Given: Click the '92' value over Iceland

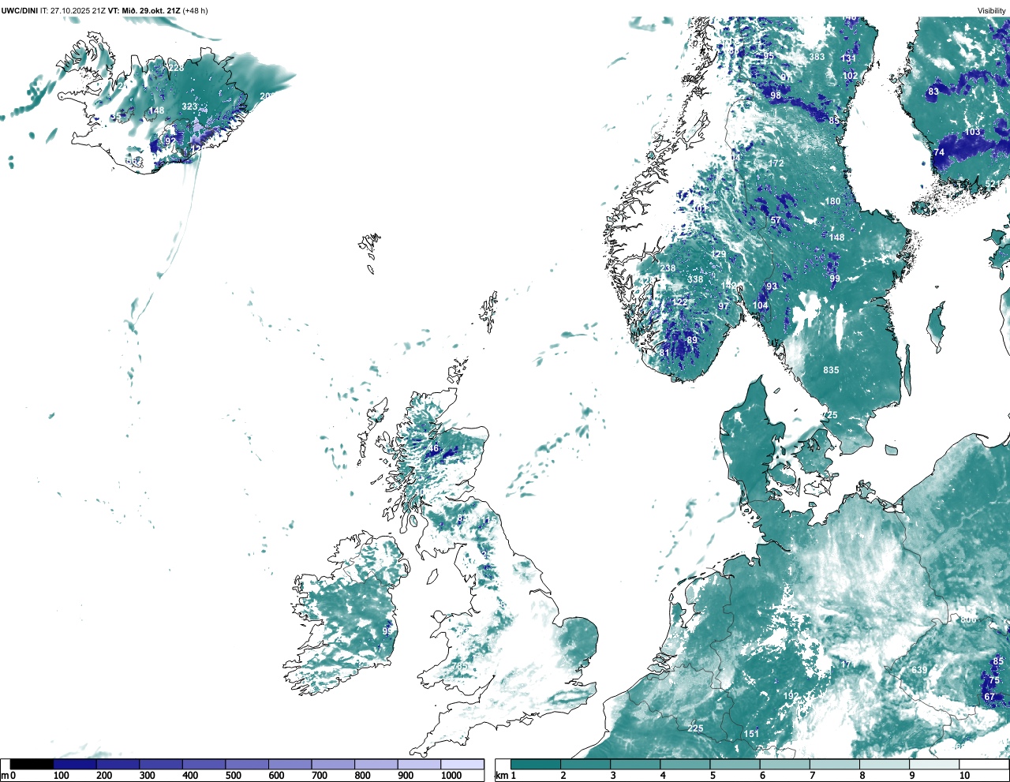Looking at the screenshot, I should [x=170, y=141].
